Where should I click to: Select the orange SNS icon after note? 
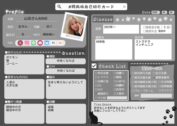(x=60, y=43)
